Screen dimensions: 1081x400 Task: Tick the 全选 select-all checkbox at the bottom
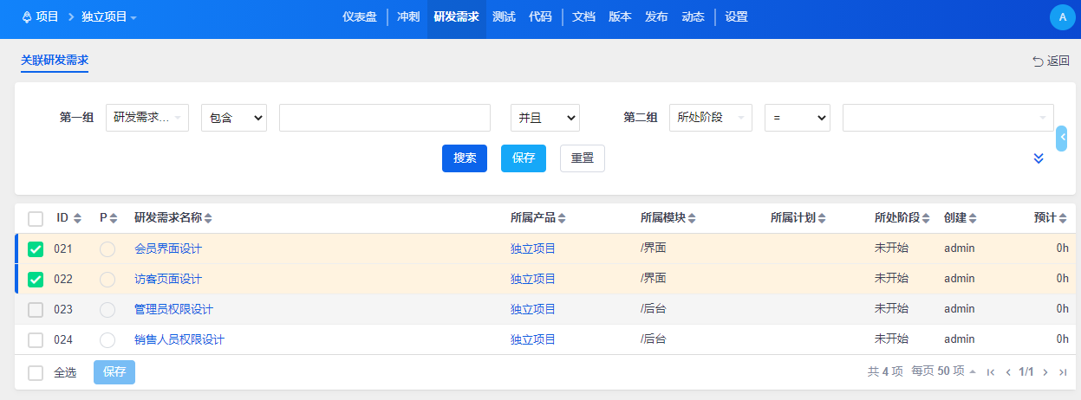(36, 373)
